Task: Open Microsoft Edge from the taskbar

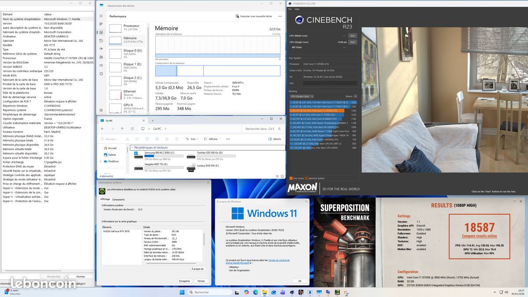Action: point(255,292)
